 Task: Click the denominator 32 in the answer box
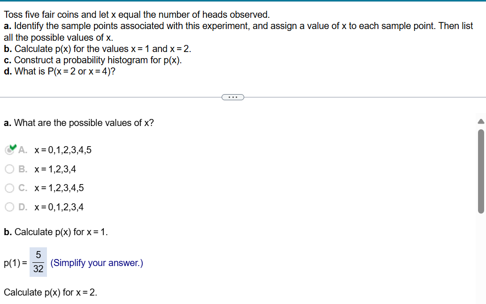38,270
